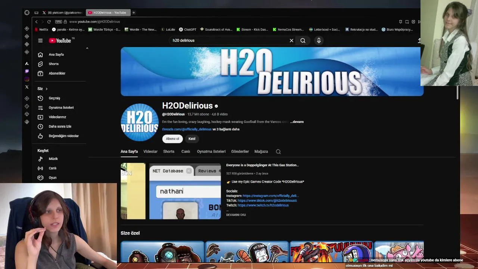478x269 pixels.
Task: Click the Katıl join button
Action: (192, 139)
